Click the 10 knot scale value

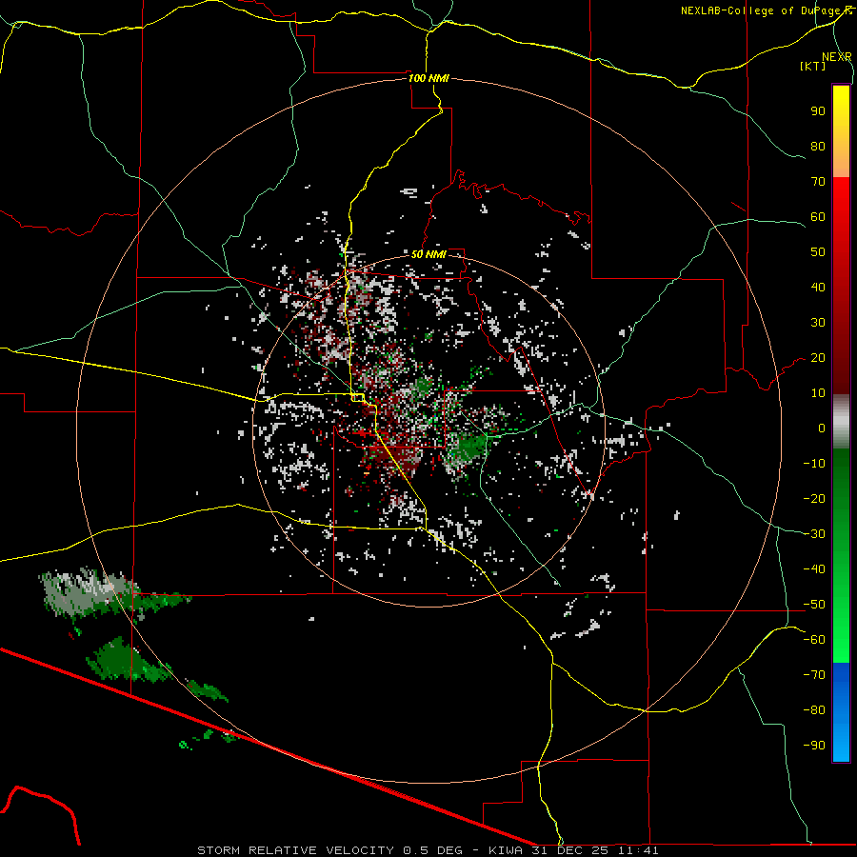[818, 393]
